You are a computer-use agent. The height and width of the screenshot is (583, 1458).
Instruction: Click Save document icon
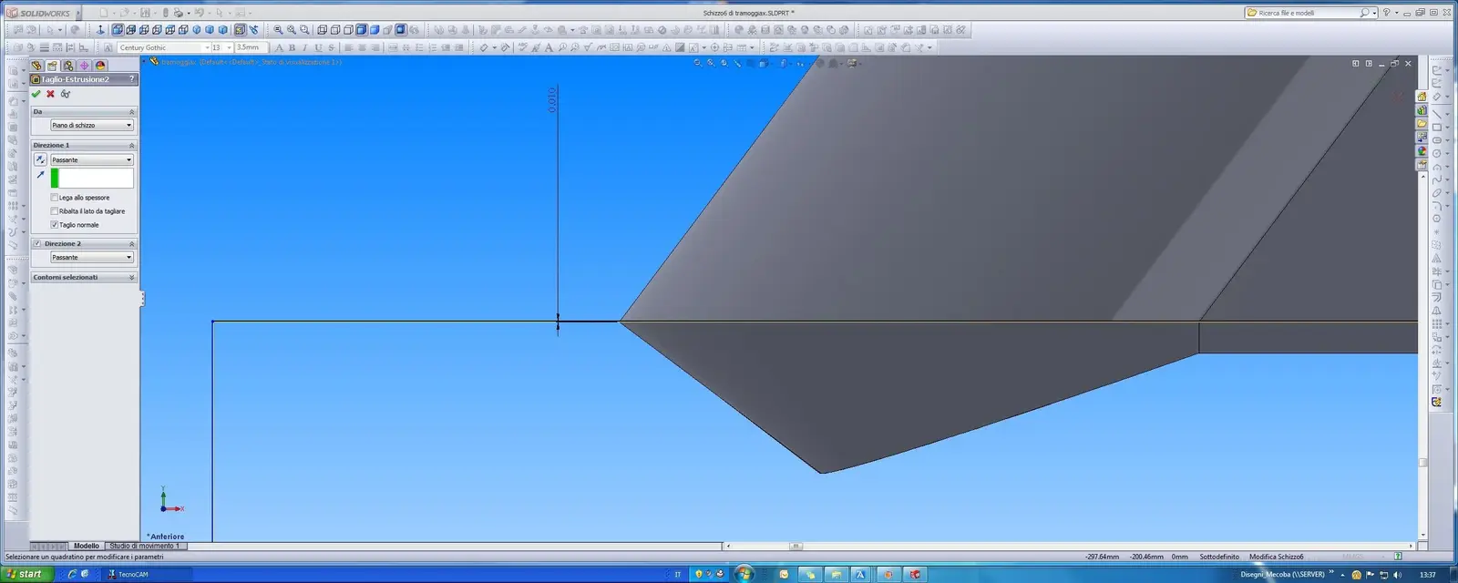tap(145, 13)
